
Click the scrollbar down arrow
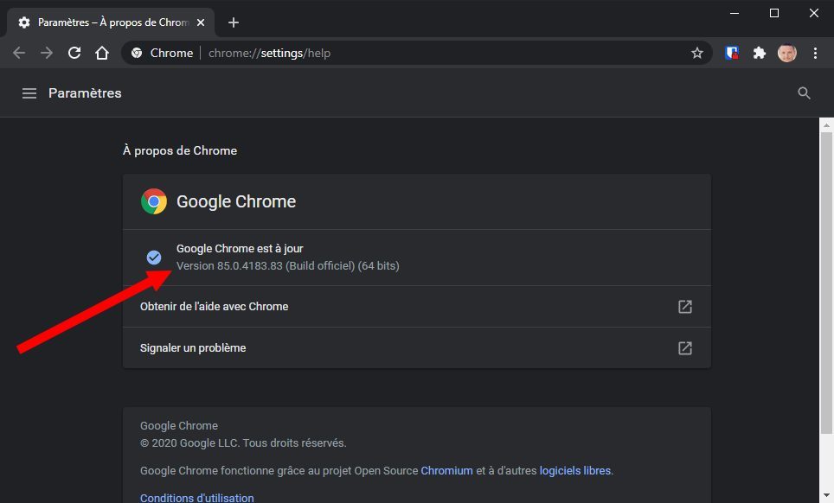[826, 496]
